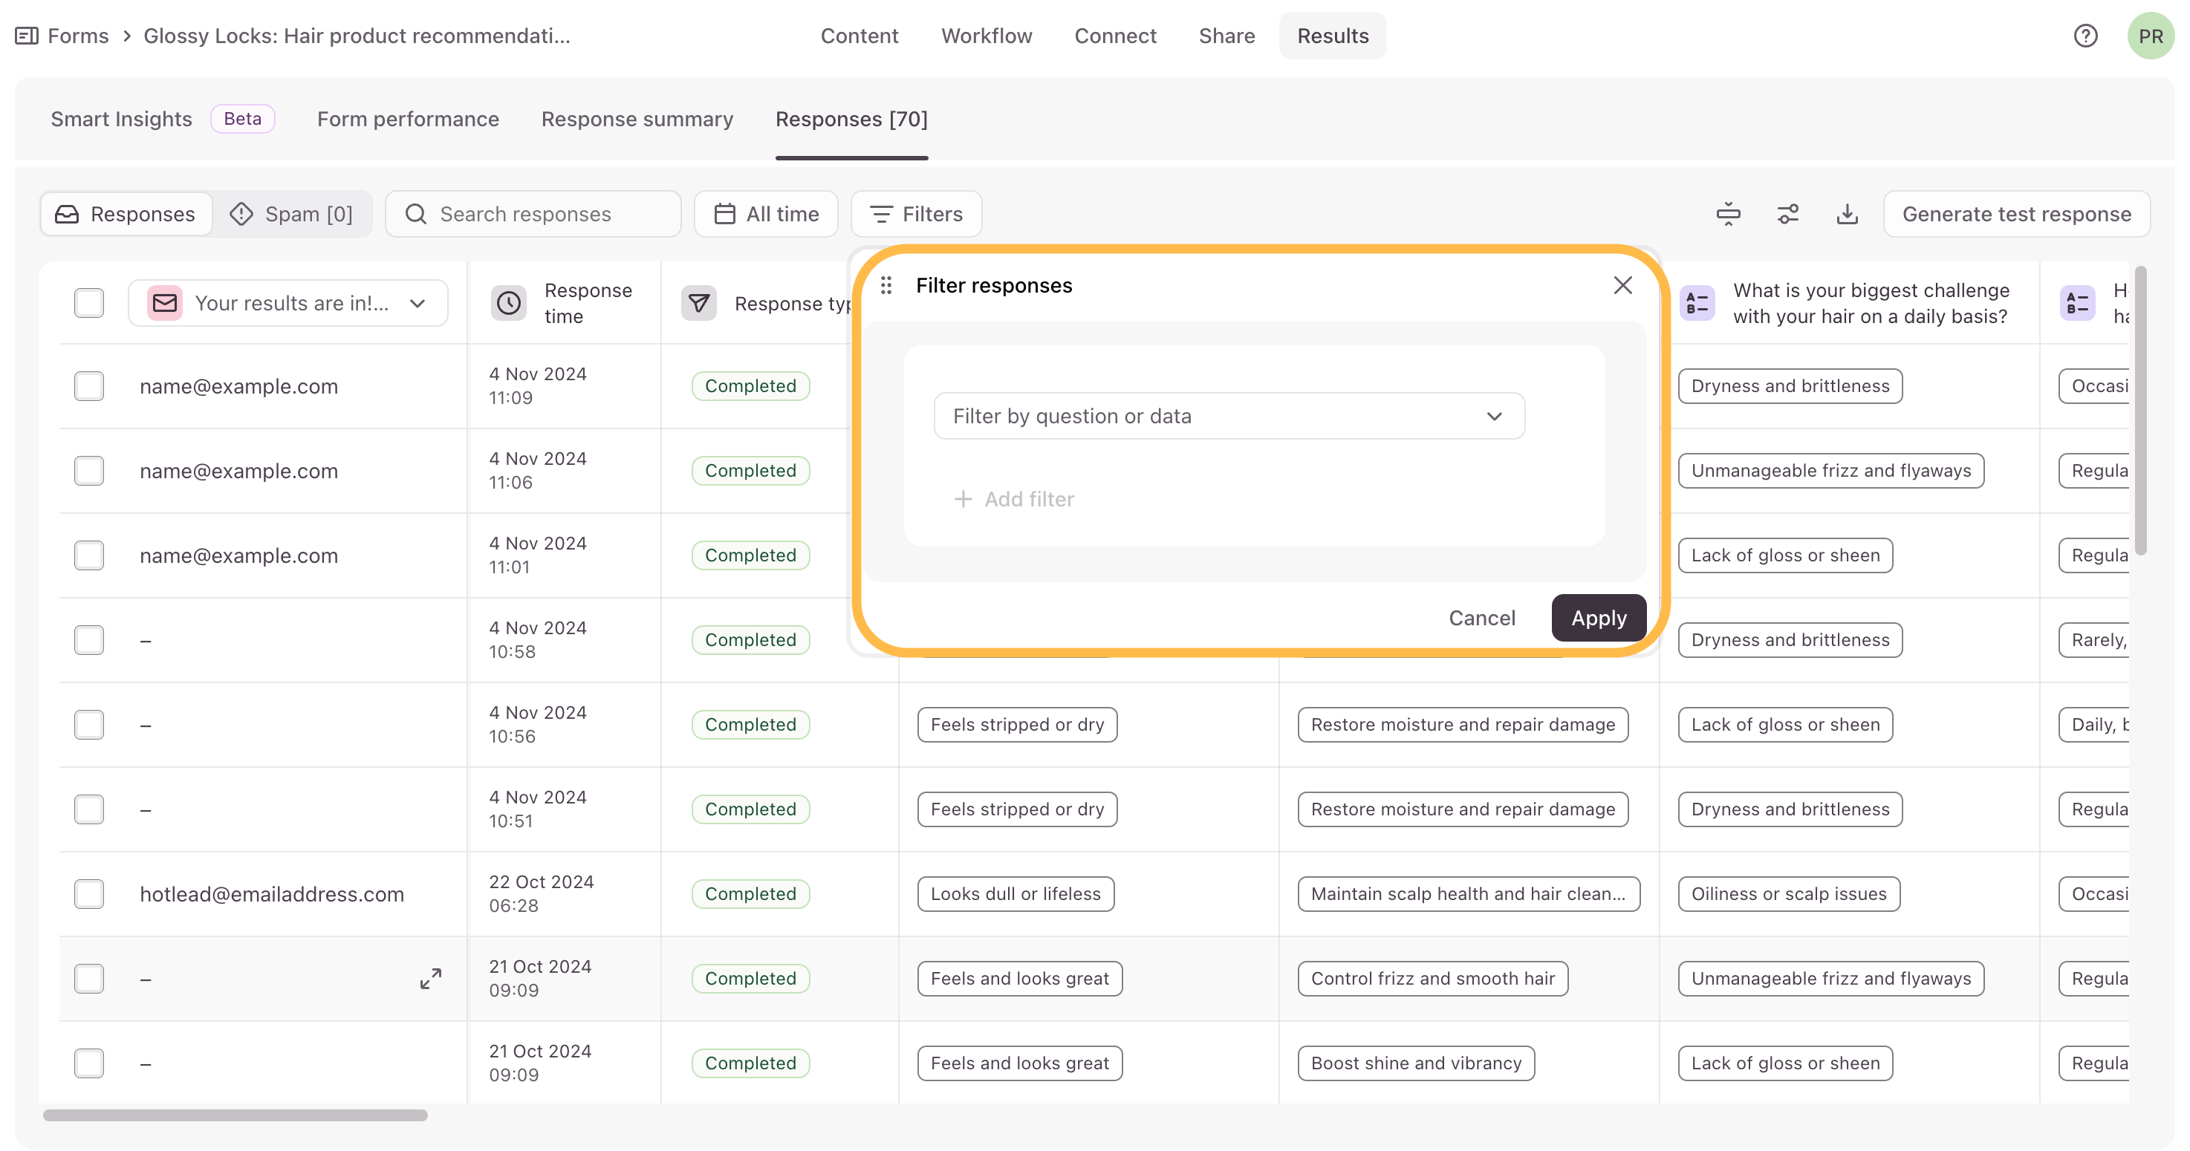Open the Filter by question or data dropdown

1229,417
